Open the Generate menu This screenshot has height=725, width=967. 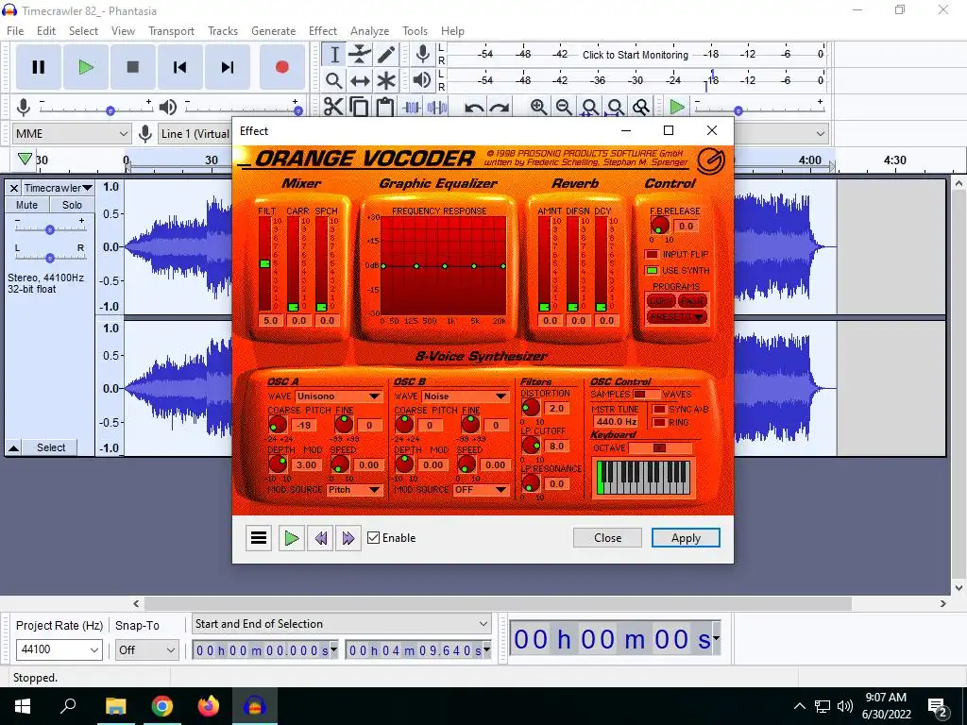(273, 31)
